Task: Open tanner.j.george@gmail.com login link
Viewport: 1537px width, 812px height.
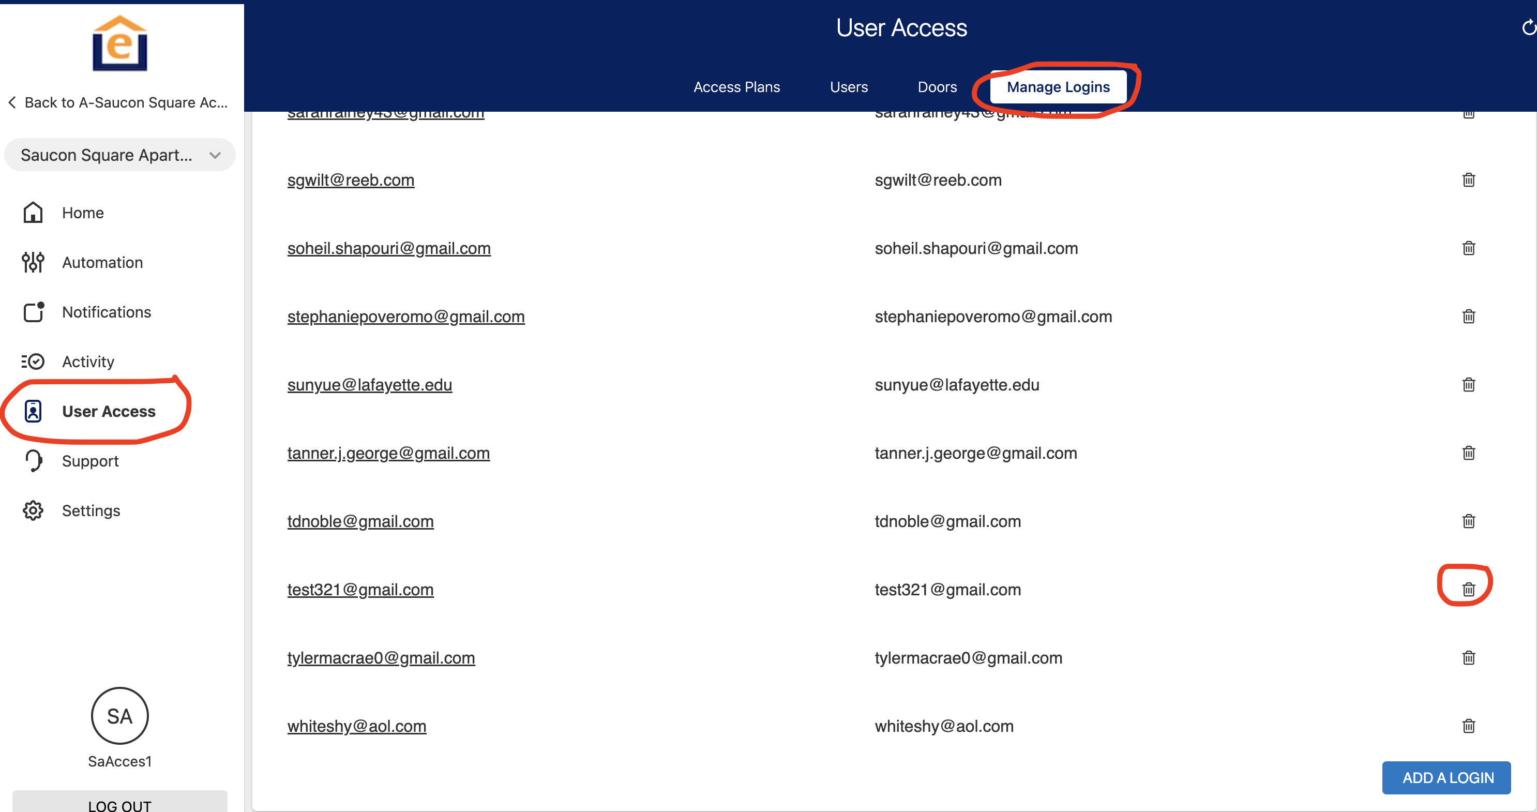Action: (388, 454)
